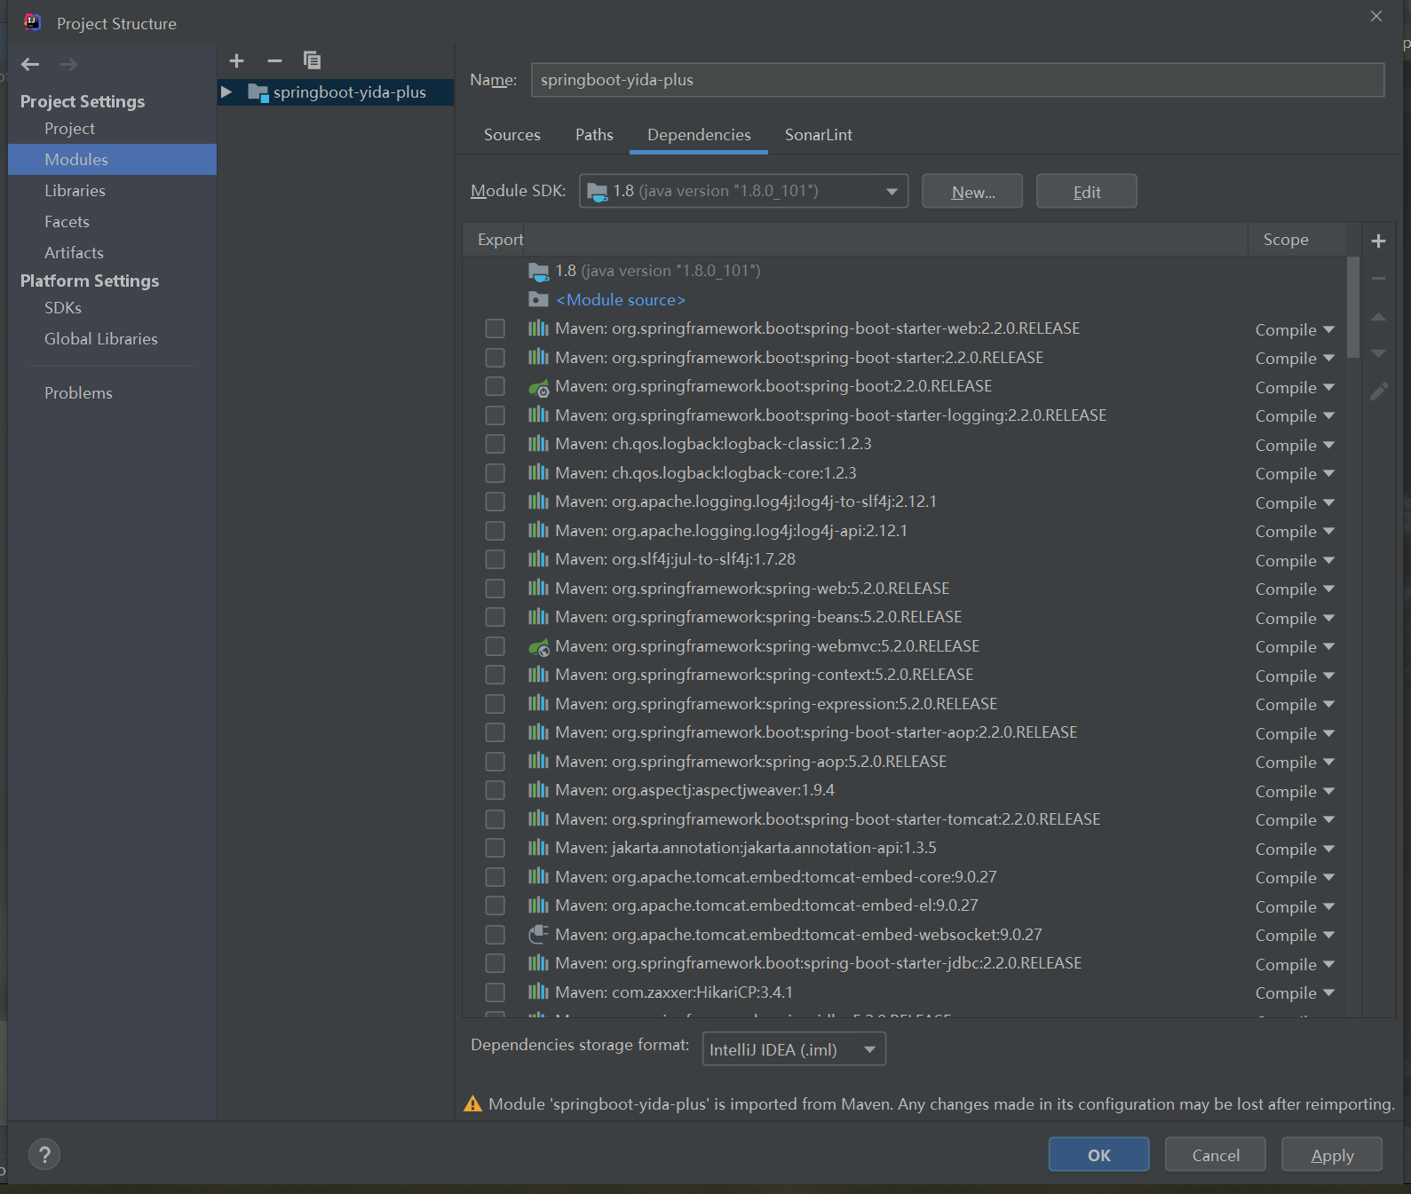Screen dimensions: 1411x1194
Task: Enable export for log4j-api:2.12.1
Action: [x=495, y=531]
